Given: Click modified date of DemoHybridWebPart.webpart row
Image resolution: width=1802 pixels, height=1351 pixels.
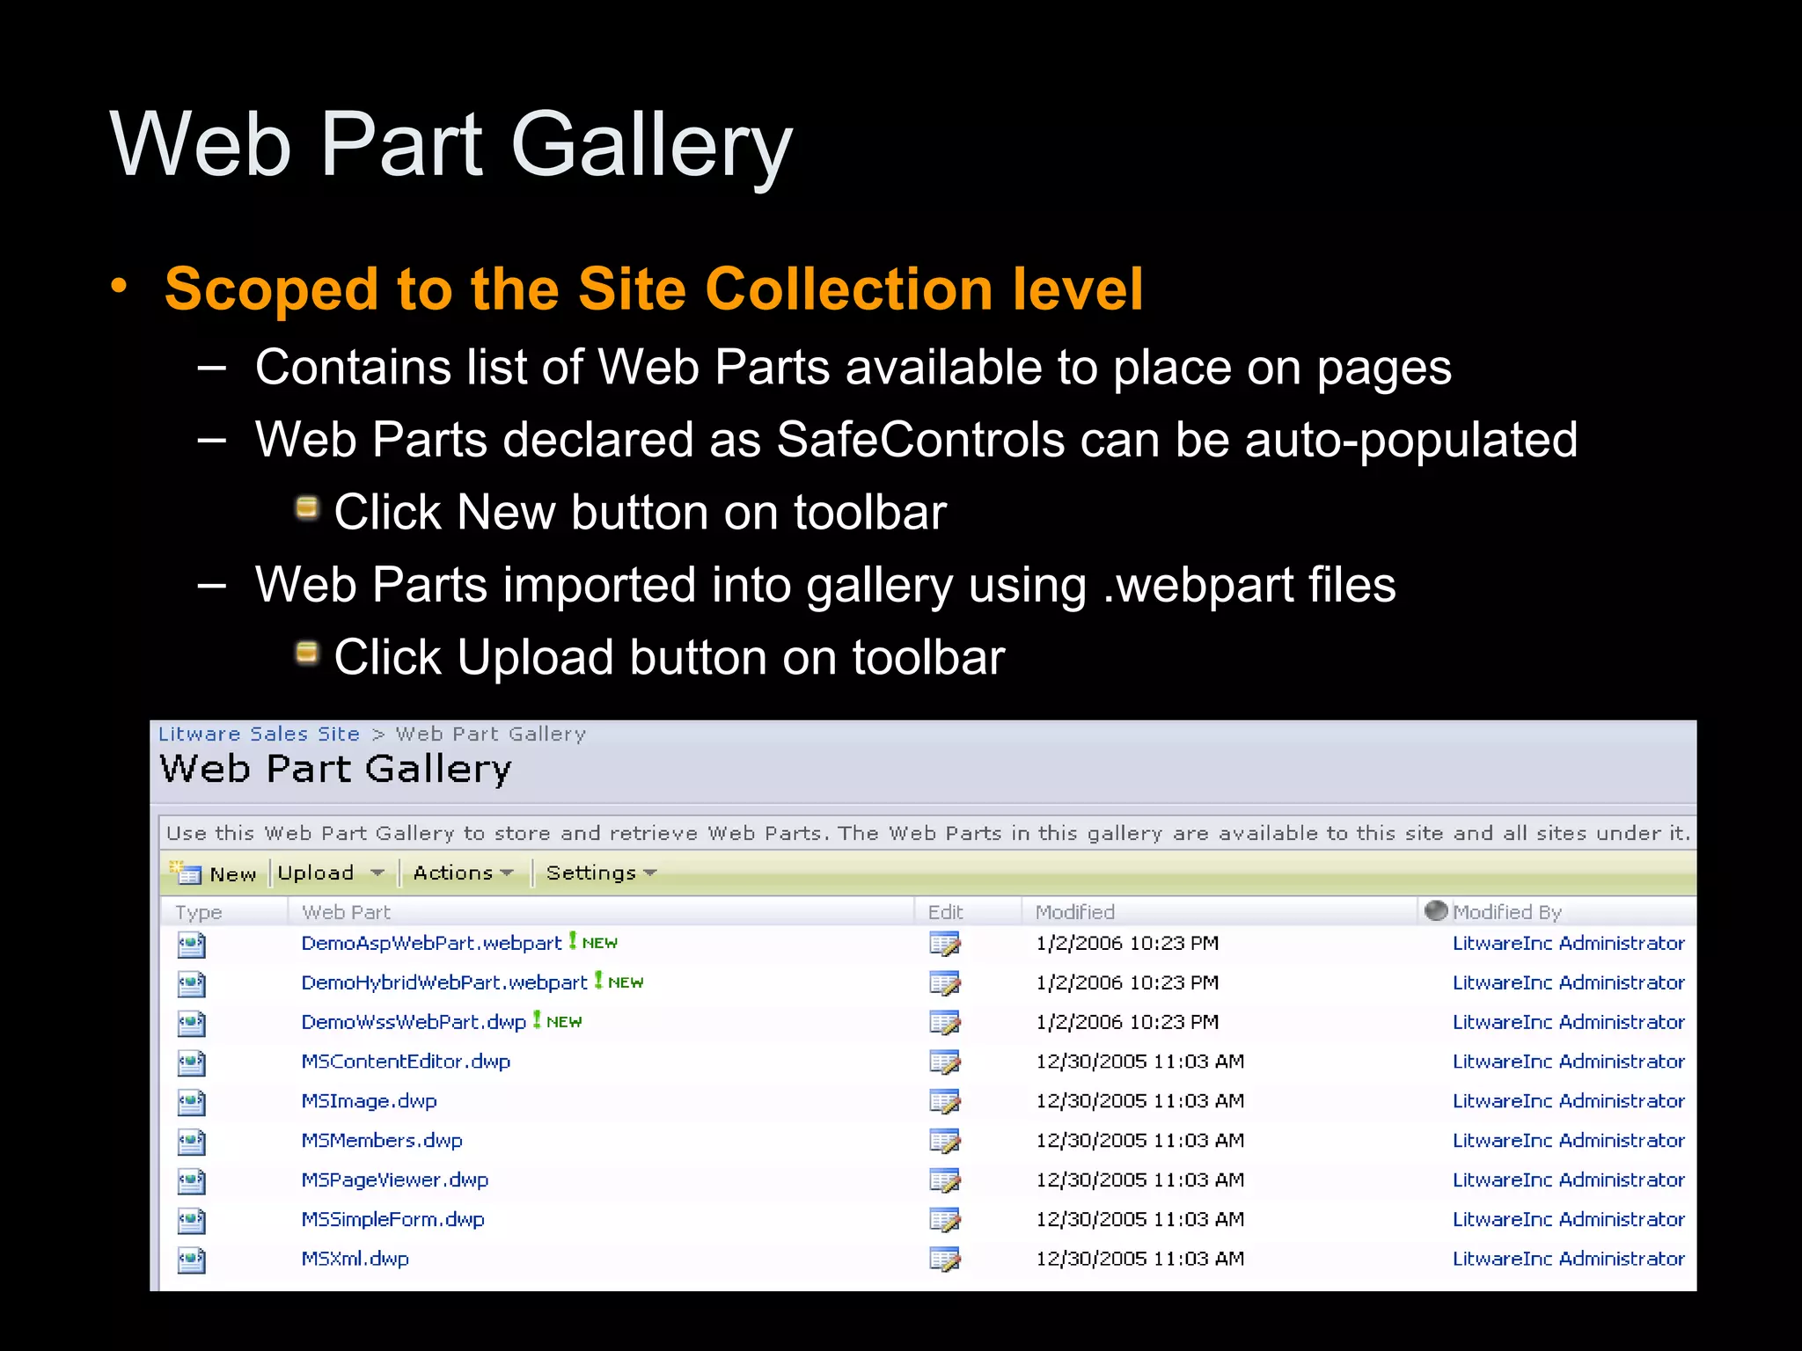Looking at the screenshot, I should tap(1127, 982).
